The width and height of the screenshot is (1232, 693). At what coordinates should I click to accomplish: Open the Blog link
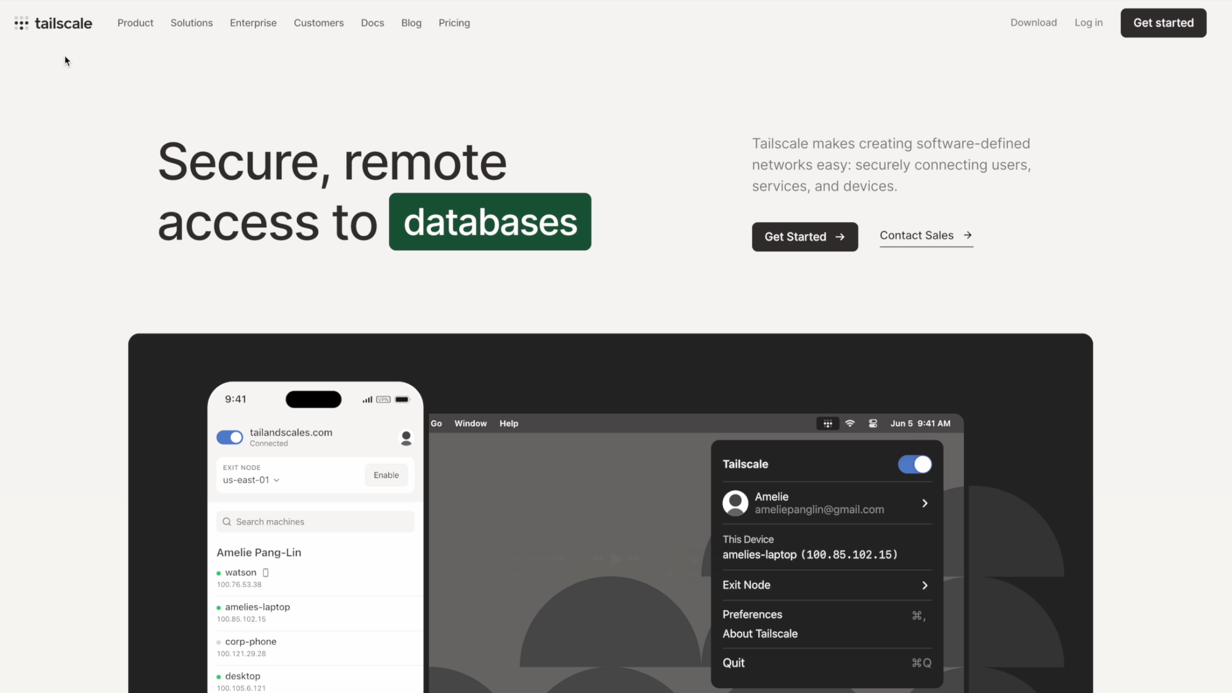(411, 23)
